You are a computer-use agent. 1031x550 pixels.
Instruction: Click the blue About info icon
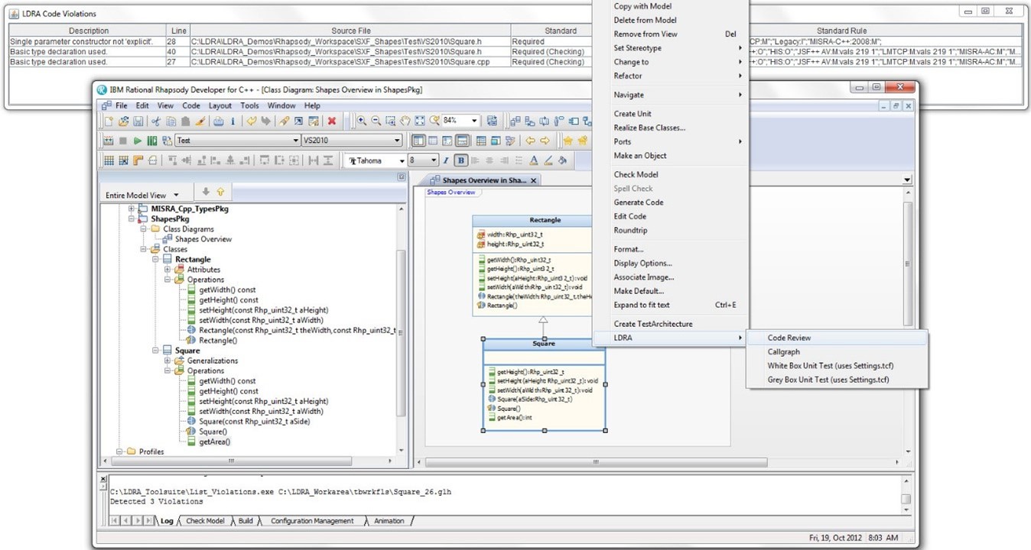(x=233, y=121)
